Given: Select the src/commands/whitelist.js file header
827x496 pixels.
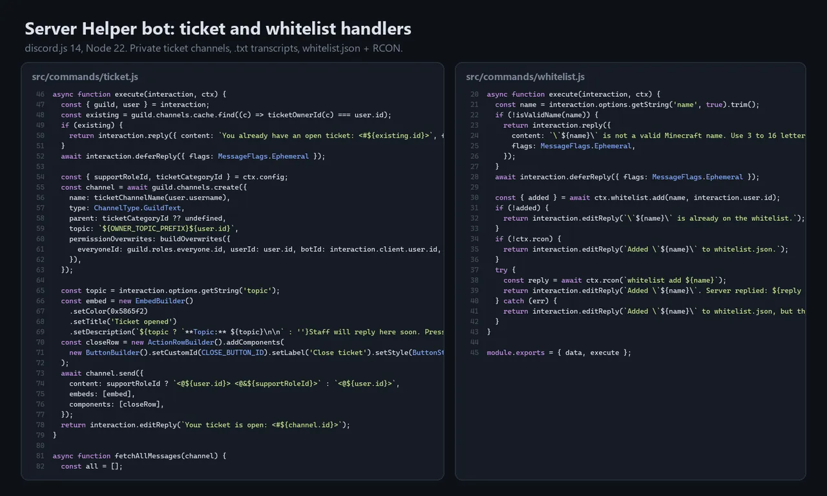Looking at the screenshot, I should [x=525, y=77].
